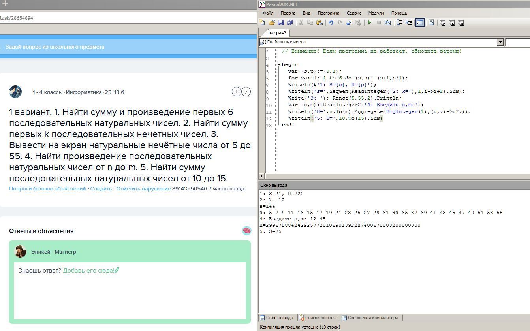Toggle the output window toolbar button

(x=420, y=23)
